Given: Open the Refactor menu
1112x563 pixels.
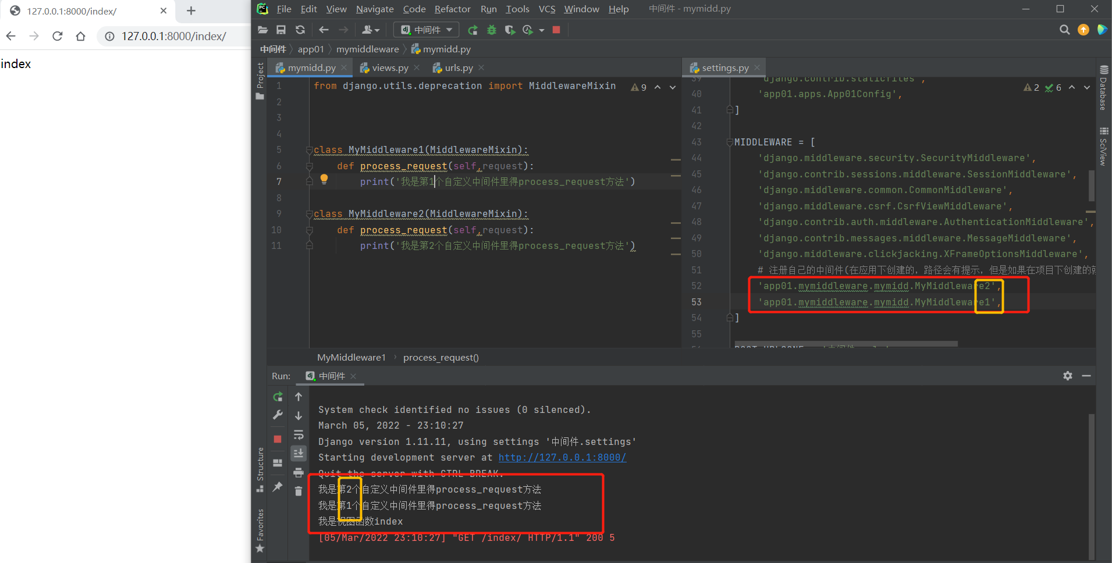Looking at the screenshot, I should coord(452,9).
